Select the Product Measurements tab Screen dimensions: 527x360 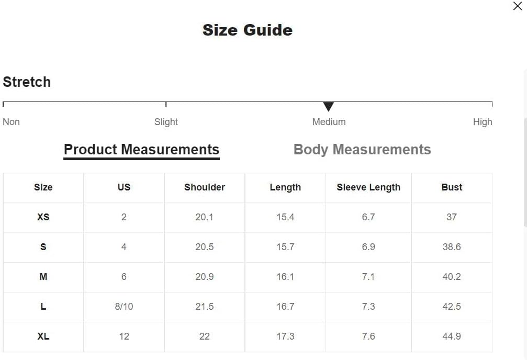(141, 150)
